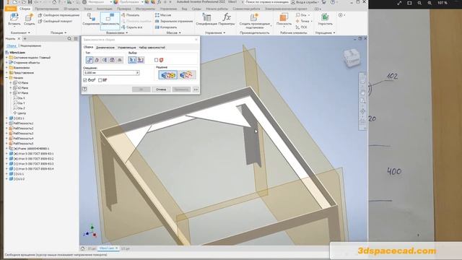Toggle the predict offset checkbox

[100, 80]
